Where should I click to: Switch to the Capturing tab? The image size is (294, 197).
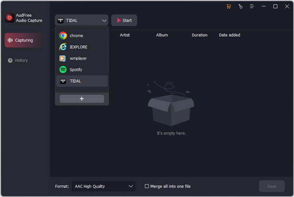[25, 40]
